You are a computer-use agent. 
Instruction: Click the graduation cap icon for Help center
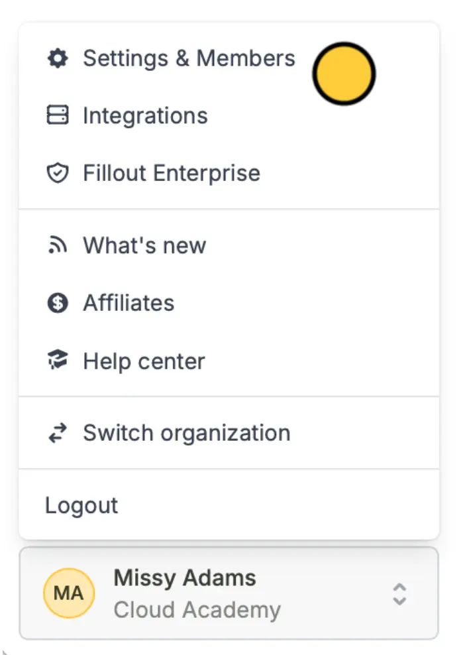click(x=58, y=360)
